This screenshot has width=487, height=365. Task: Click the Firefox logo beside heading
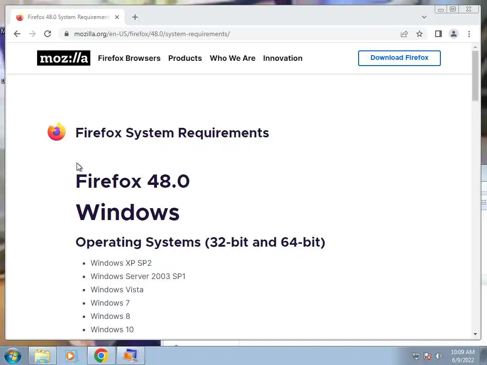(57, 132)
